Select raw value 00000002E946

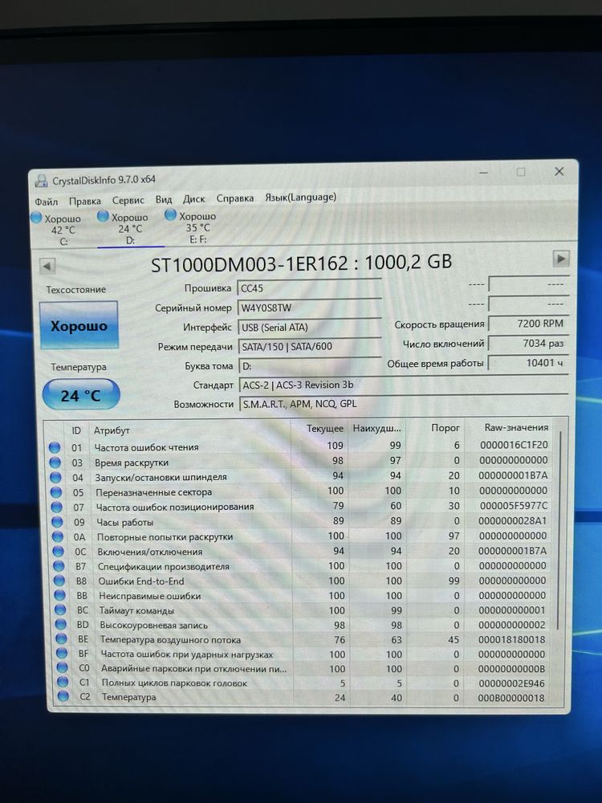click(x=511, y=683)
